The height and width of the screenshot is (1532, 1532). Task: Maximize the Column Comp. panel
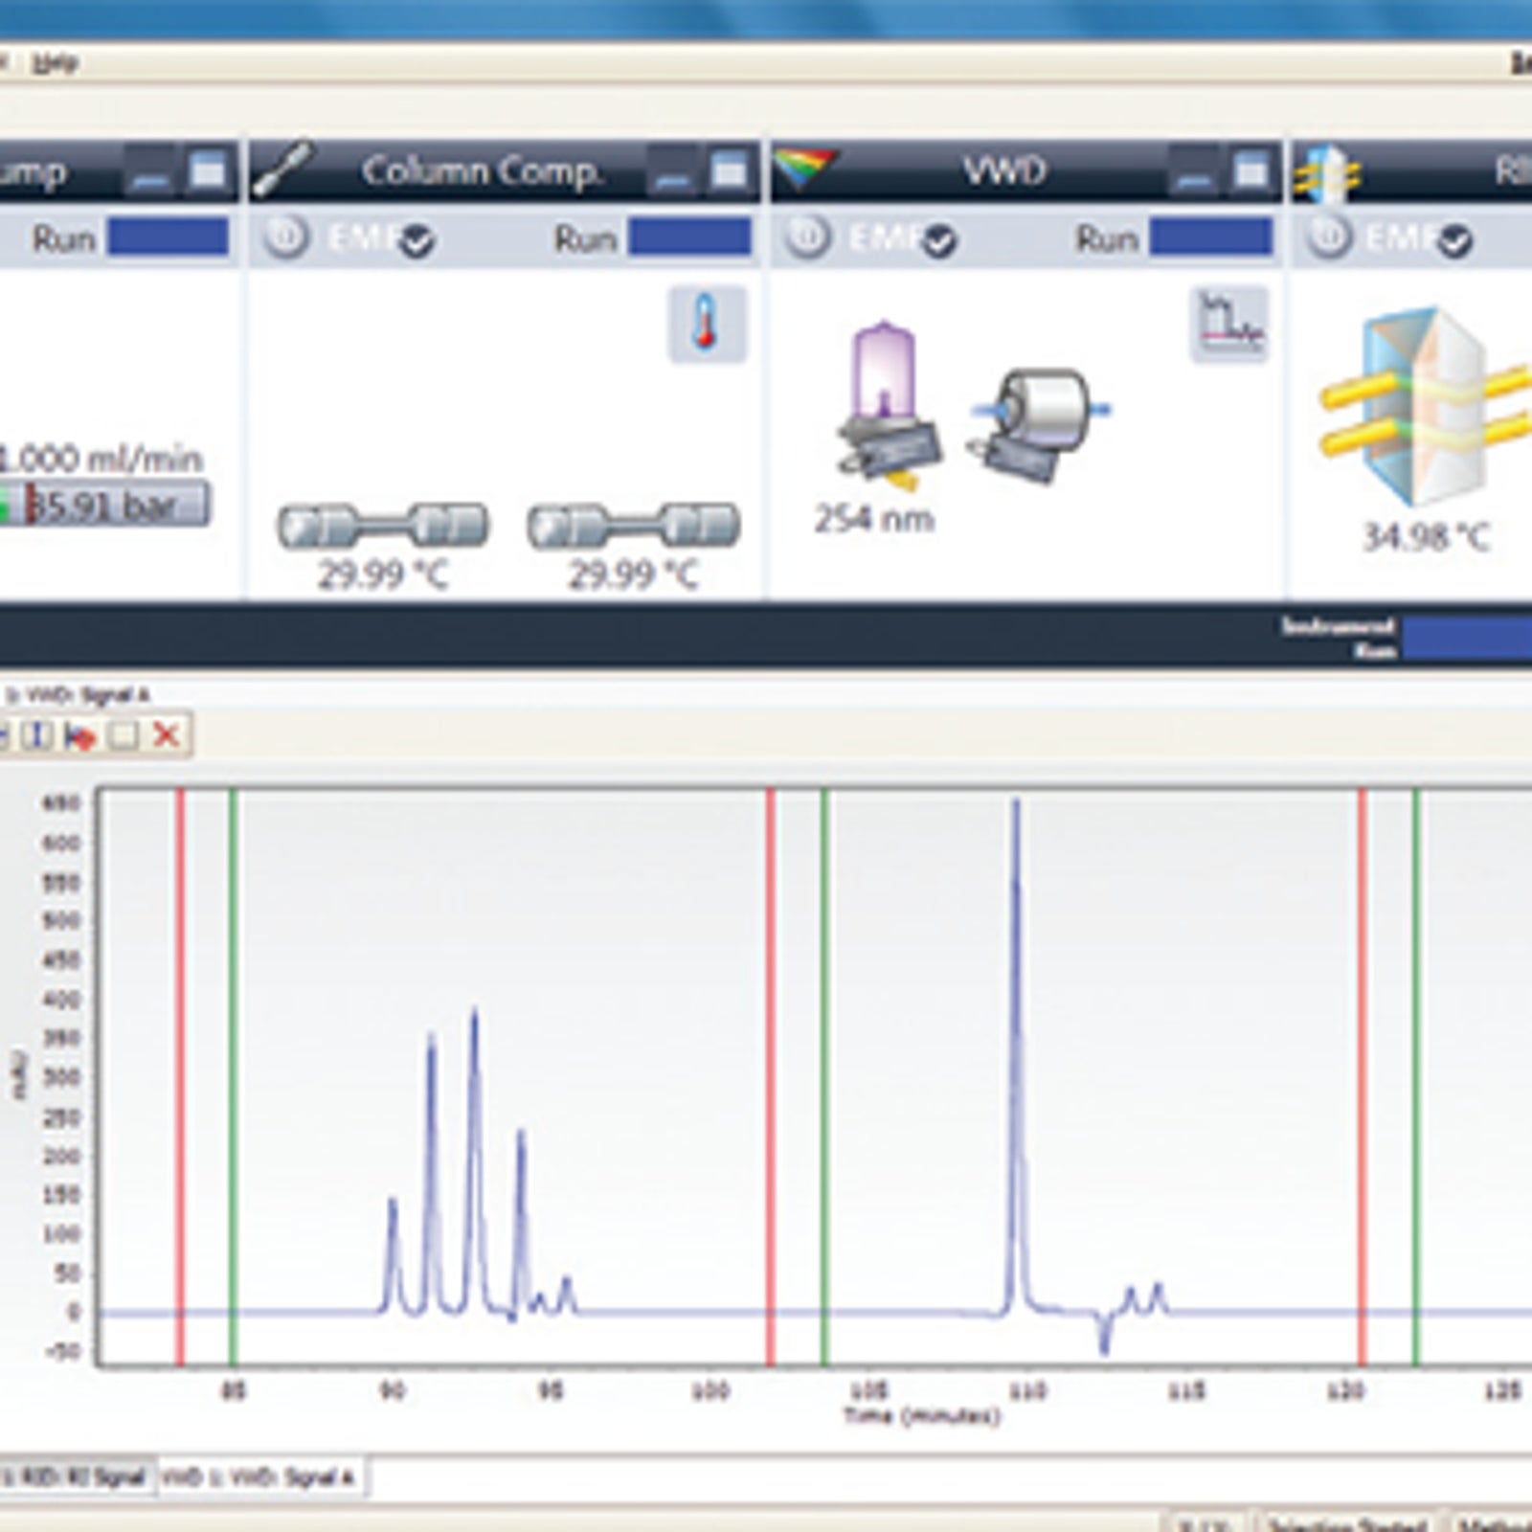click(730, 172)
